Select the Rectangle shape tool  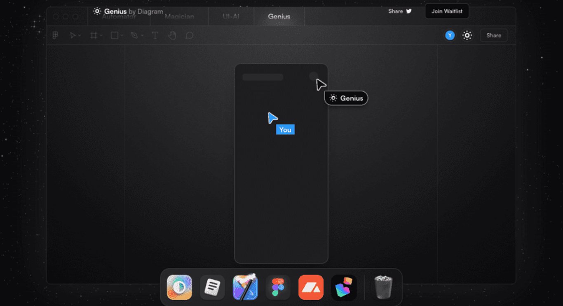pyautogui.click(x=113, y=35)
